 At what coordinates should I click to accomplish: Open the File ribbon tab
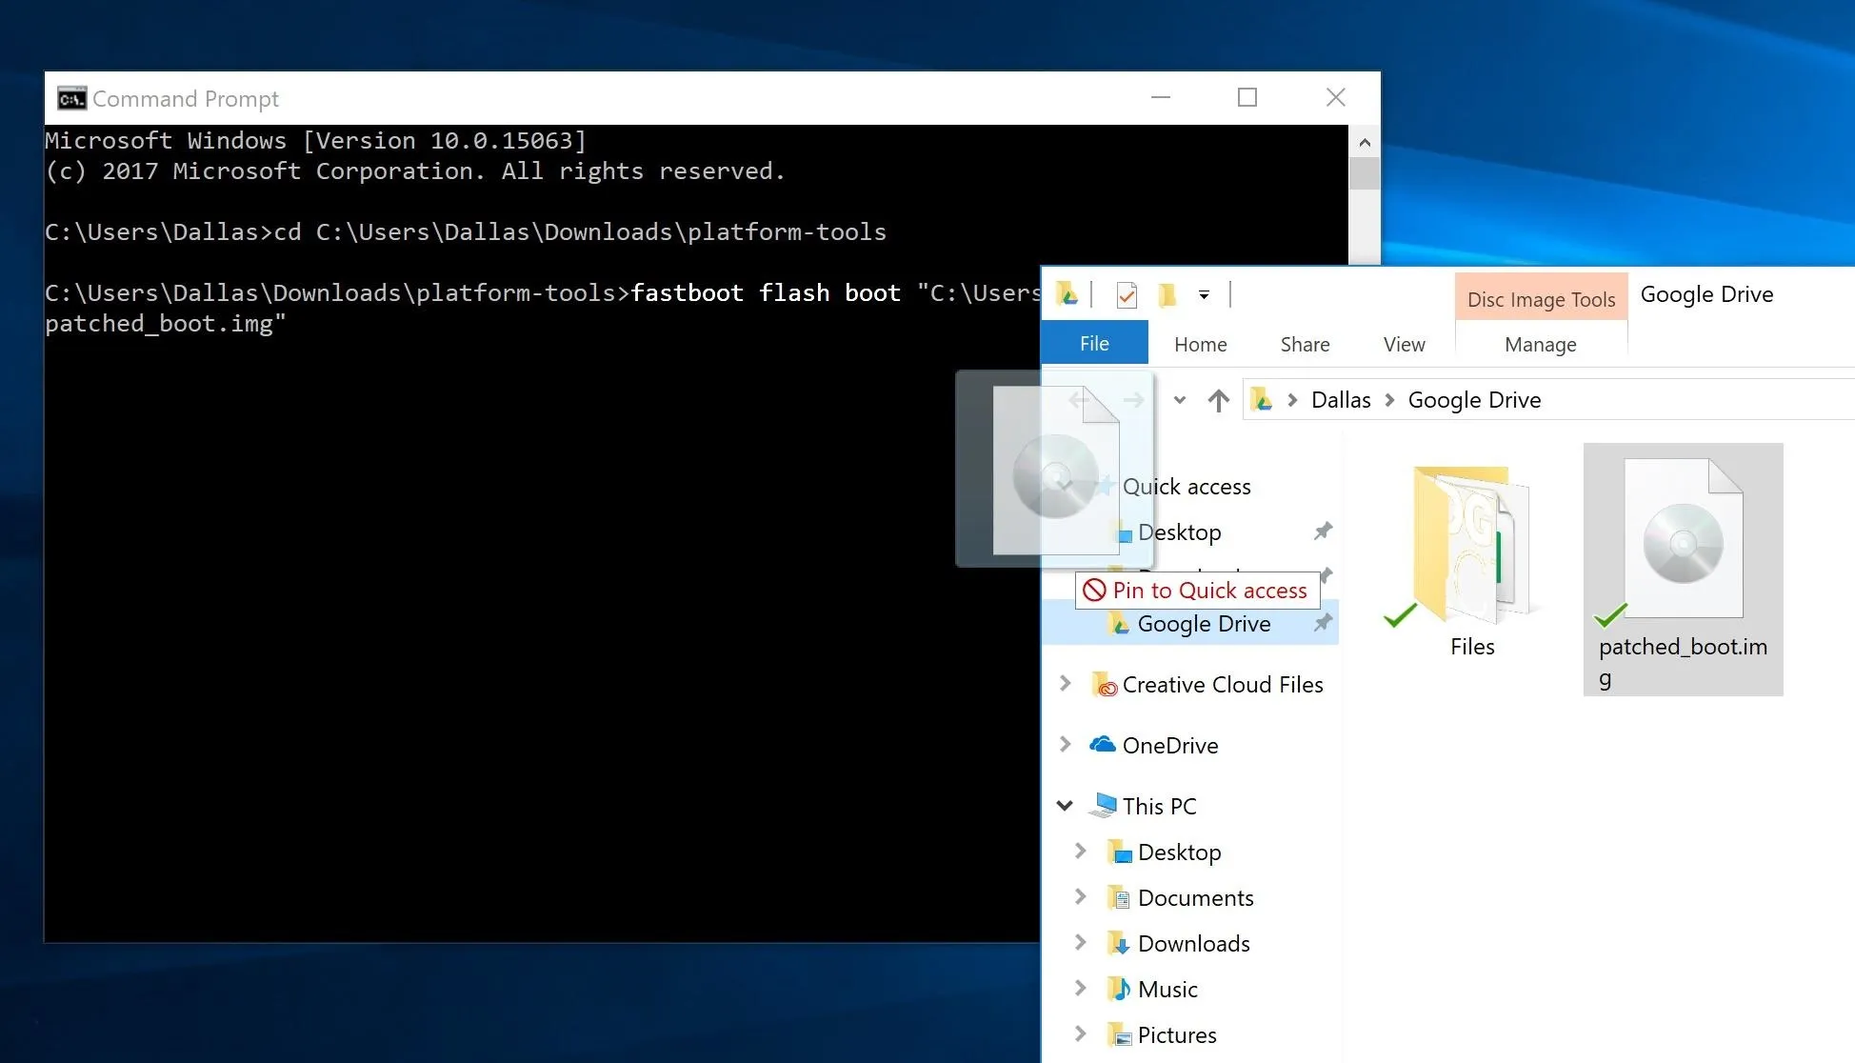(1094, 344)
